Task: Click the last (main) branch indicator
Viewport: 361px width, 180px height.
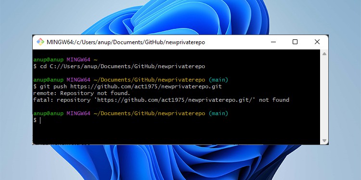Action: pos(219,113)
